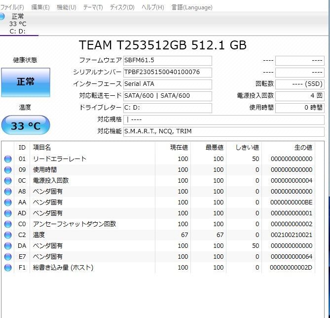Click threshold 50 in ID 01 row
The width and height of the screenshot is (330, 318).
point(256,159)
